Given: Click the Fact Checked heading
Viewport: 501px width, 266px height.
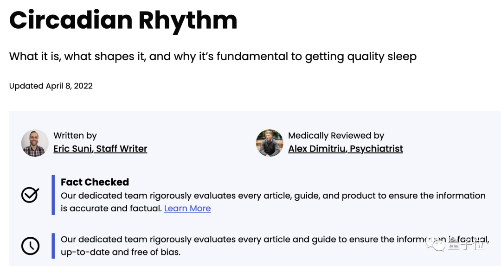Looking at the screenshot, I should point(95,182).
